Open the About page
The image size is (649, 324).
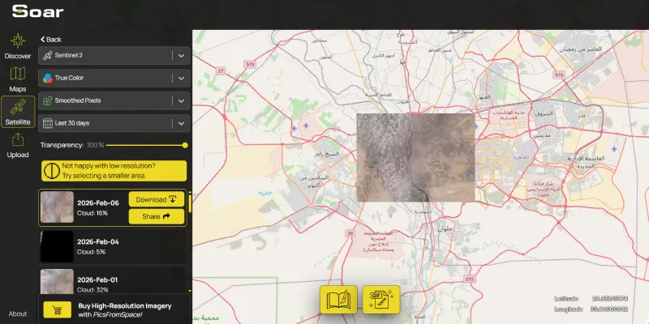(18, 313)
